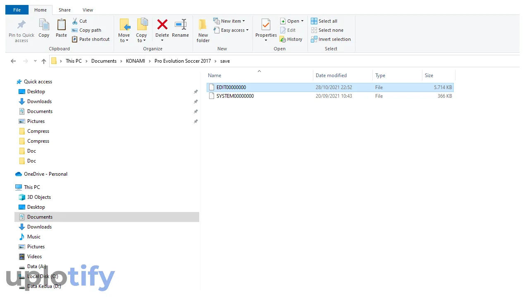Open pinned Downloads under Quick access
Image resolution: width=529 pixels, height=297 pixels.
tap(35, 101)
